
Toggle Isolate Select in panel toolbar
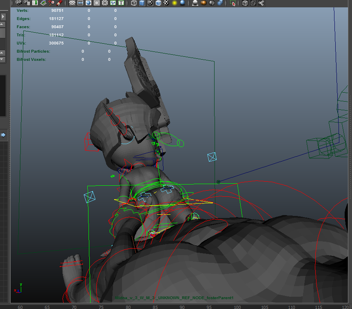pos(233,3)
